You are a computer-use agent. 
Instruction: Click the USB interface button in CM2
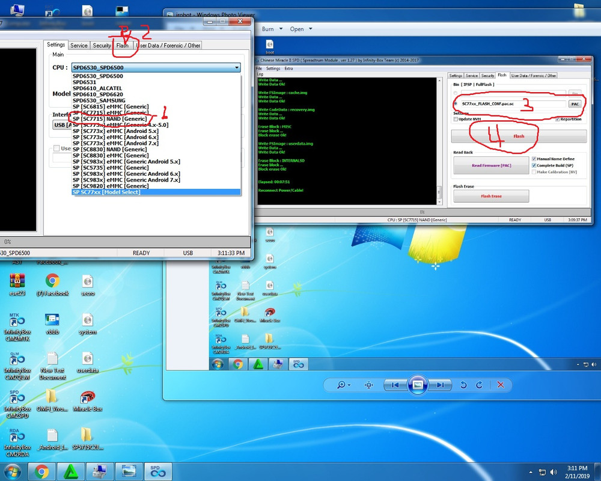point(62,124)
